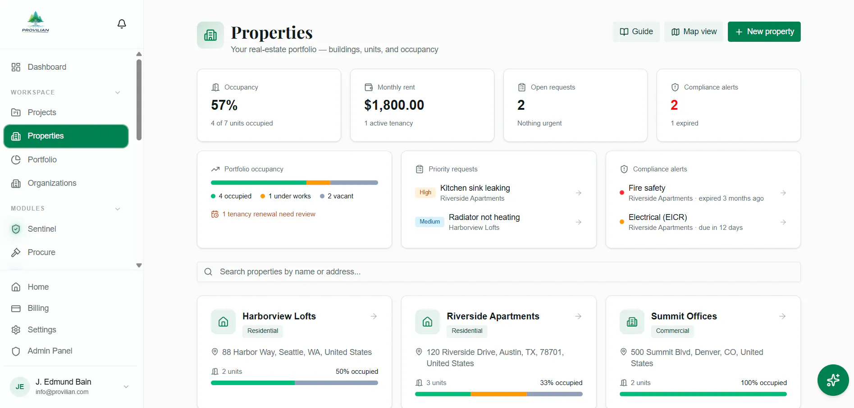854x408 pixels.
Task: Click the Summit Offices building icon
Action: coord(632,322)
